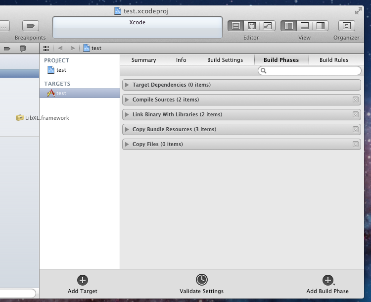
Task: Toggle the Debug area view button
Action: click(x=305, y=26)
